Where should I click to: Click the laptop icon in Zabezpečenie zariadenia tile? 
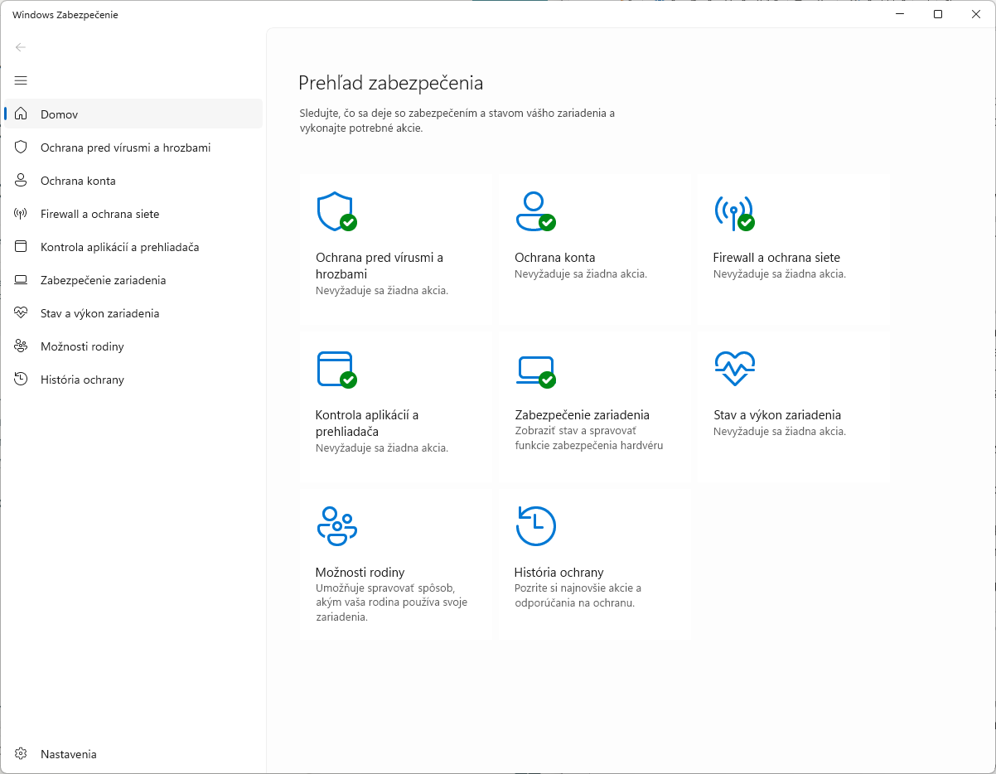coord(534,369)
